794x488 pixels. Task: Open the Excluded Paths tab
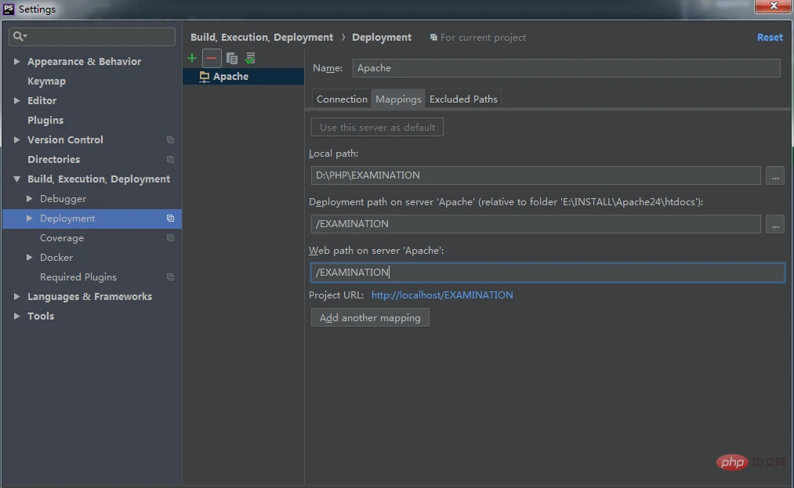463,99
